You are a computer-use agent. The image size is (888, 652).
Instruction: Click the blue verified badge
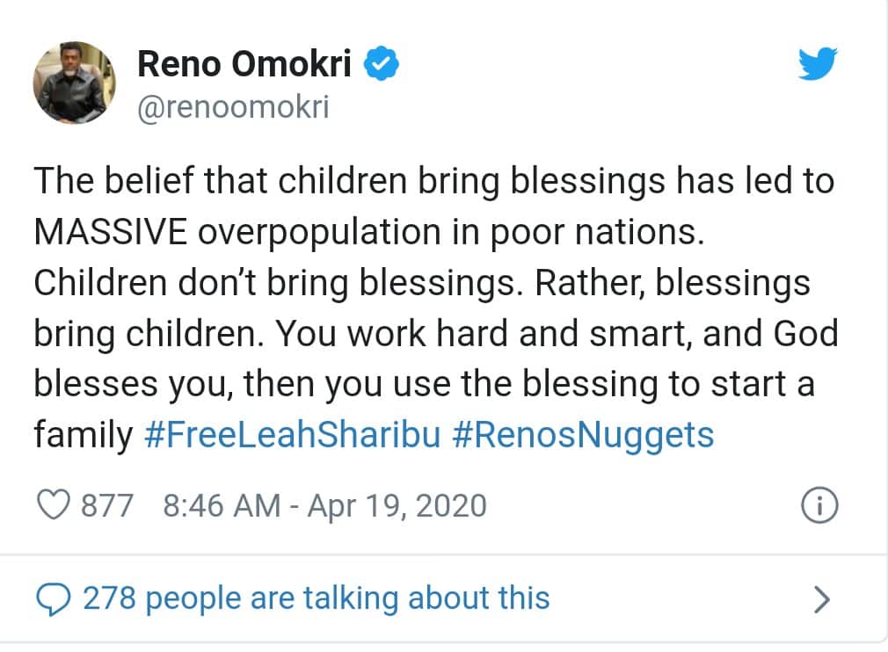coord(383,65)
